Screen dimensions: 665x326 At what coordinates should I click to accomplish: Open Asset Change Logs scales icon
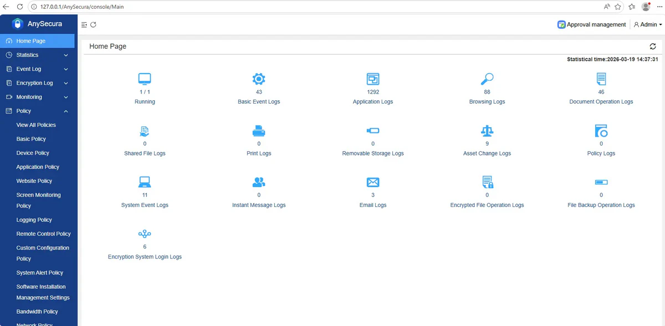click(487, 131)
